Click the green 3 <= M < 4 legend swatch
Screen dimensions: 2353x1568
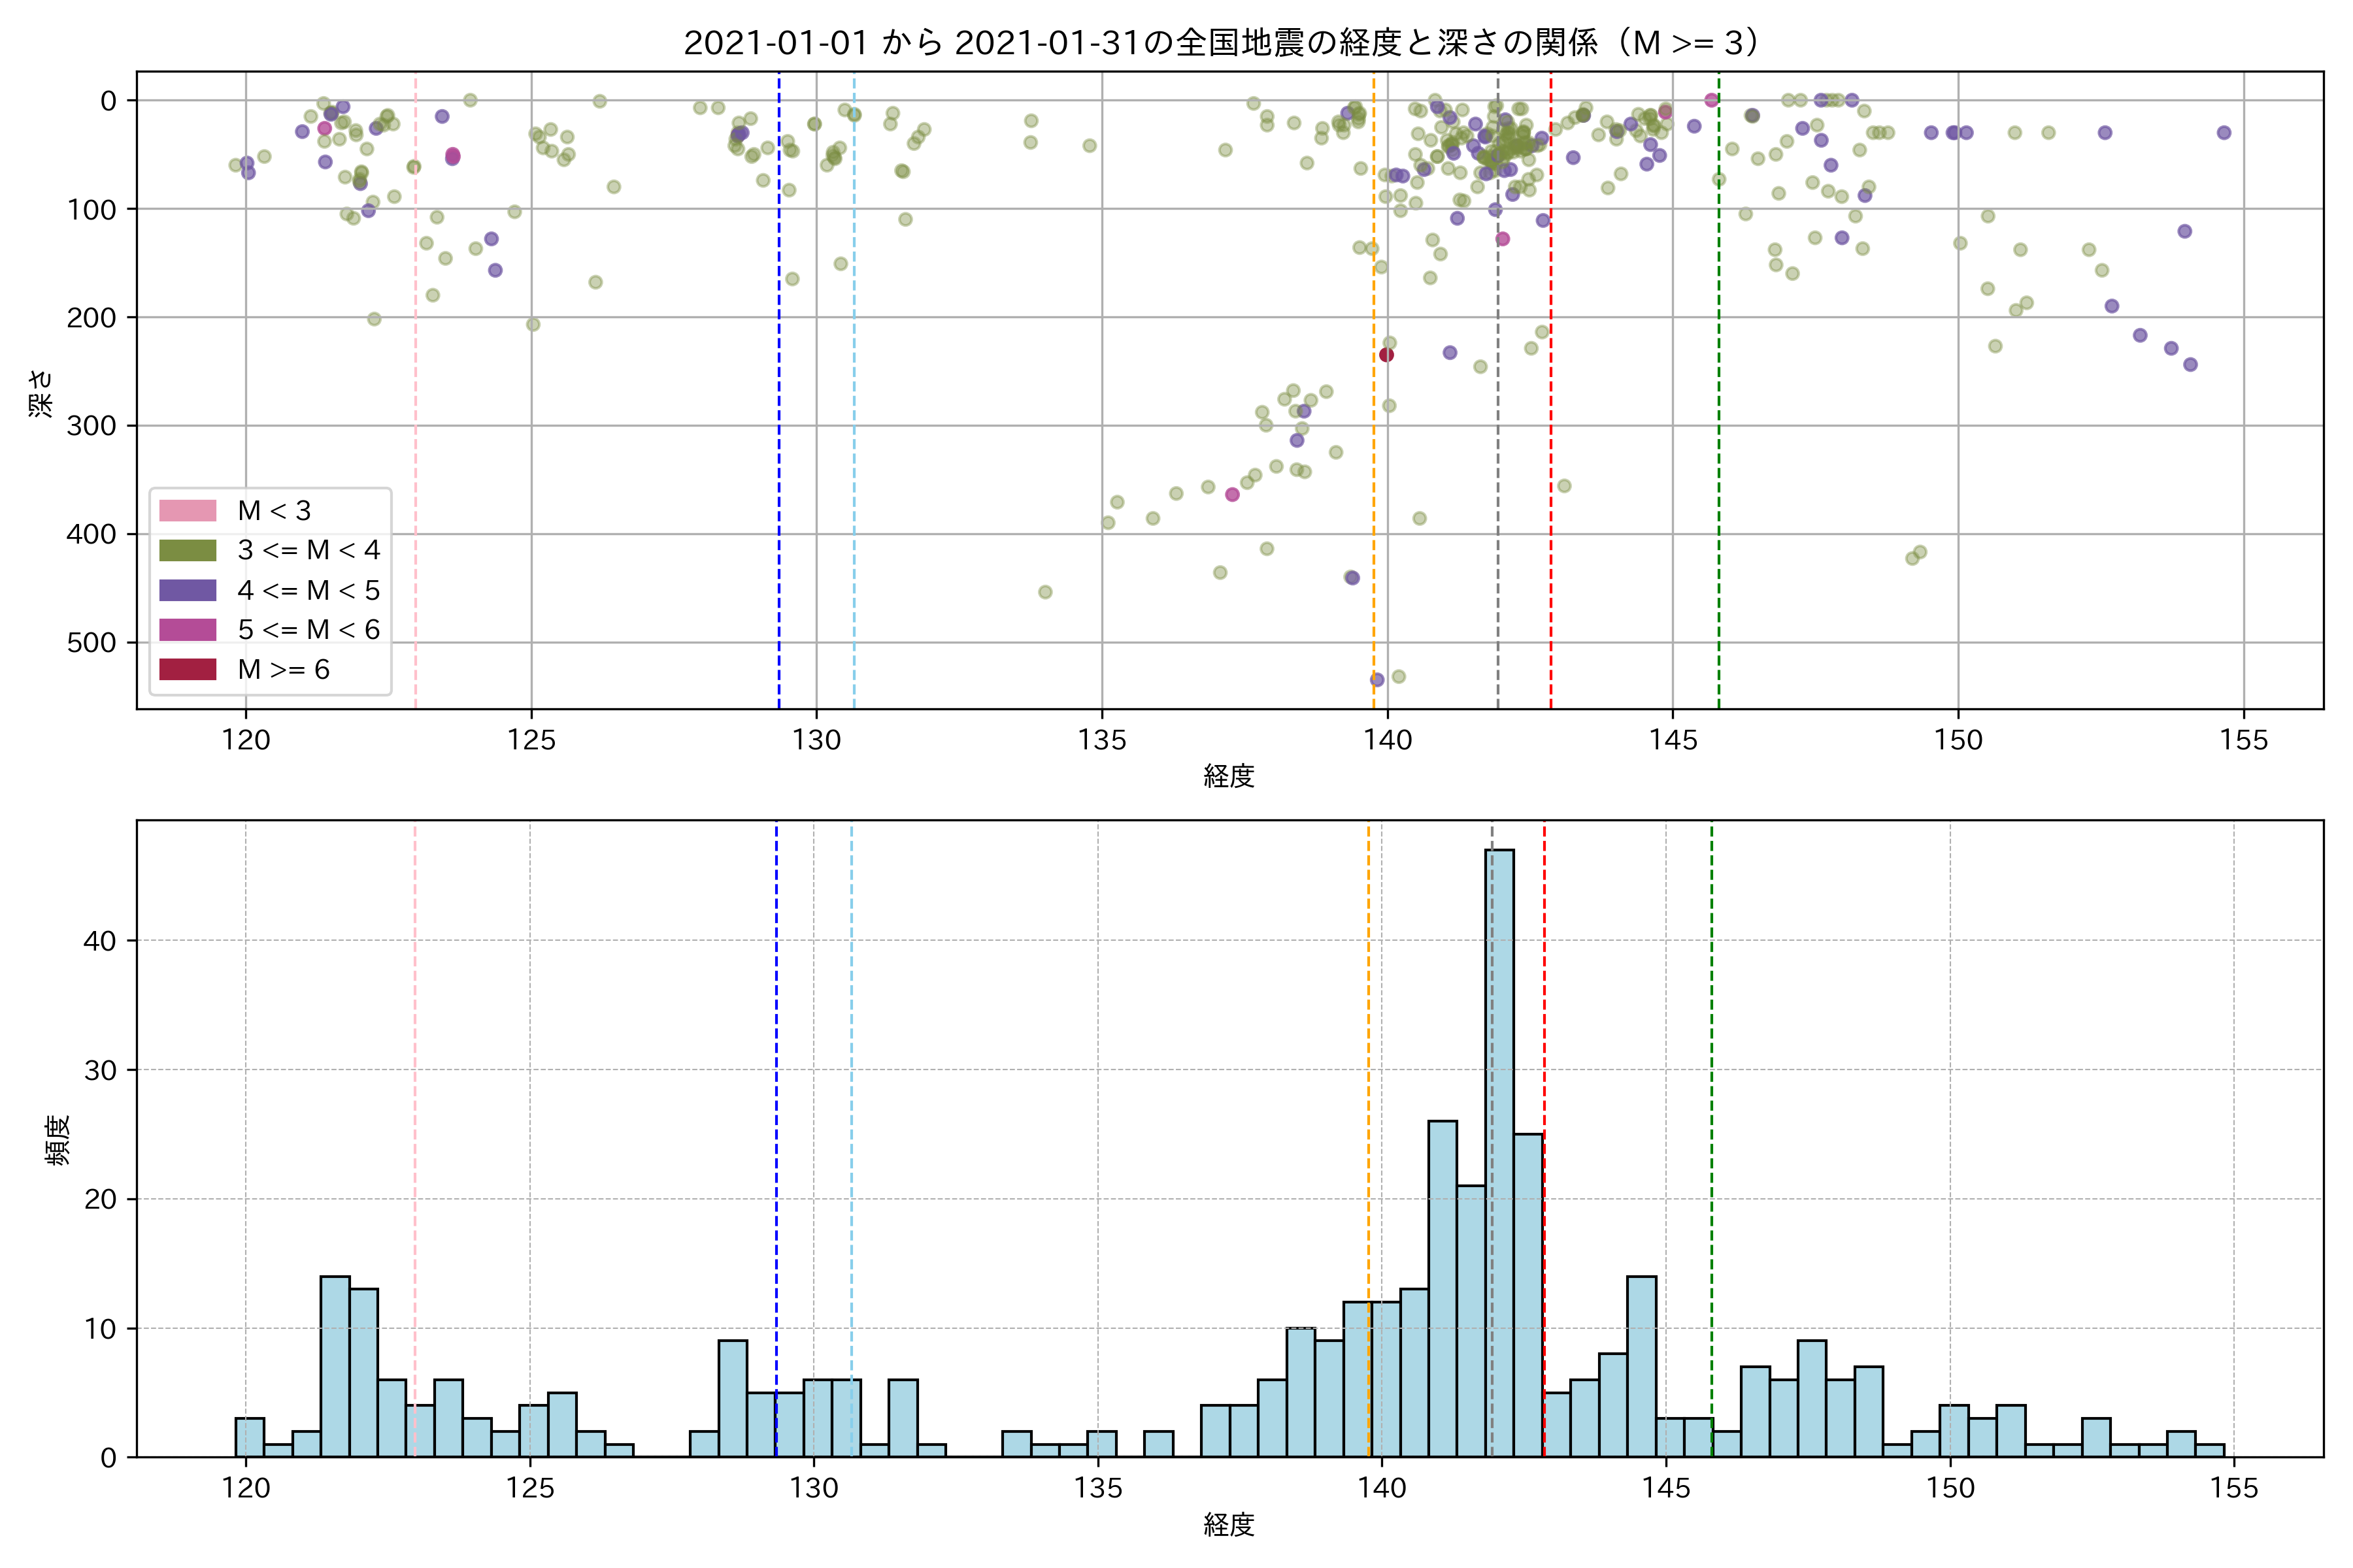pyautogui.click(x=187, y=550)
